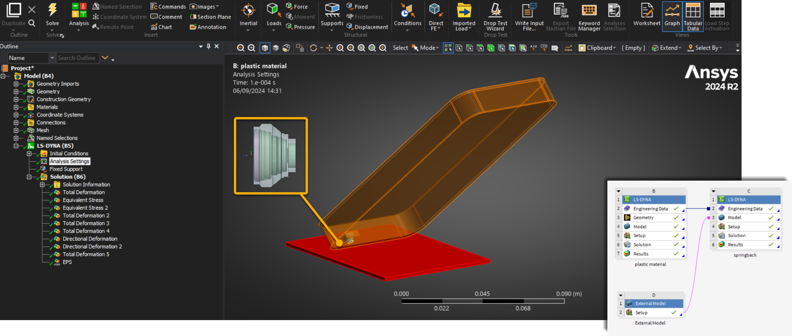
Task: Open the Select By dropdown
Action: [x=705, y=48]
